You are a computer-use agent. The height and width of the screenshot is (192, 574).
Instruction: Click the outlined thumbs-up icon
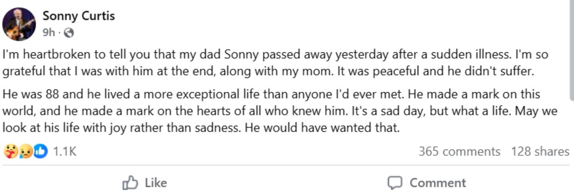pyautogui.click(x=129, y=183)
